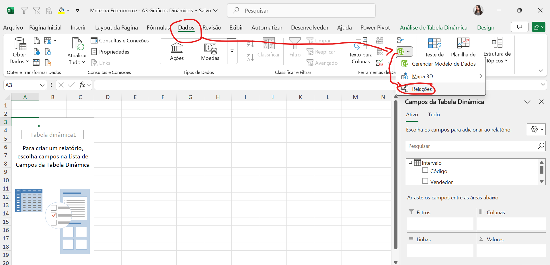Click the From Web globe icon
Image resolution: width=550 pixels, height=265 pixels.
point(37,52)
